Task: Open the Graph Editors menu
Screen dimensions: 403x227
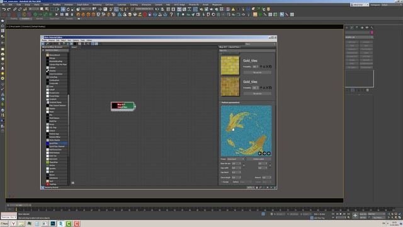Action: 82,4
